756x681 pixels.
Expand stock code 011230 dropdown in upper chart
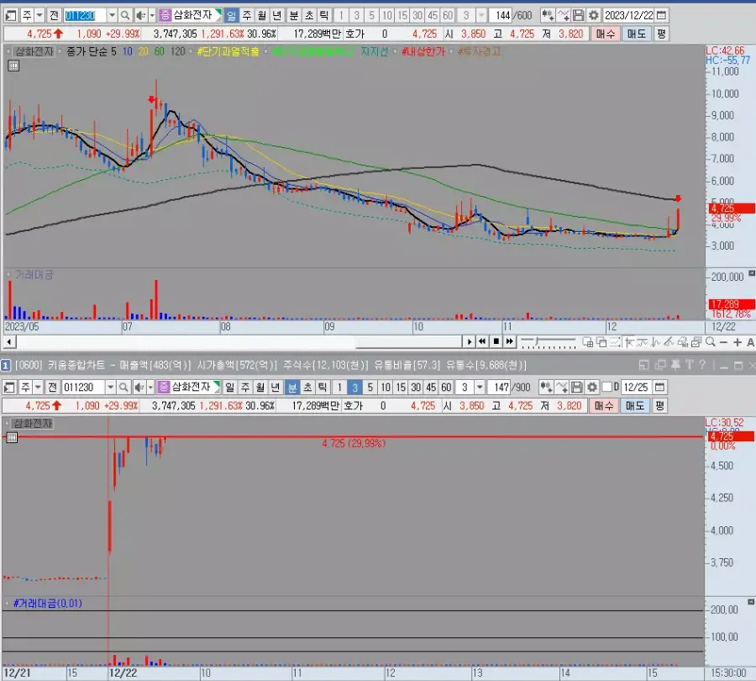pyautogui.click(x=112, y=15)
